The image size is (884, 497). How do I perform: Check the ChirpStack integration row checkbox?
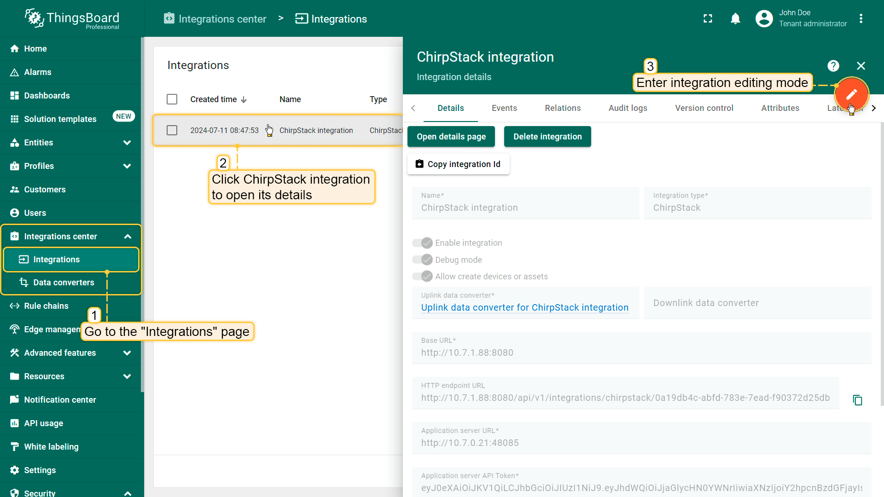pos(172,130)
